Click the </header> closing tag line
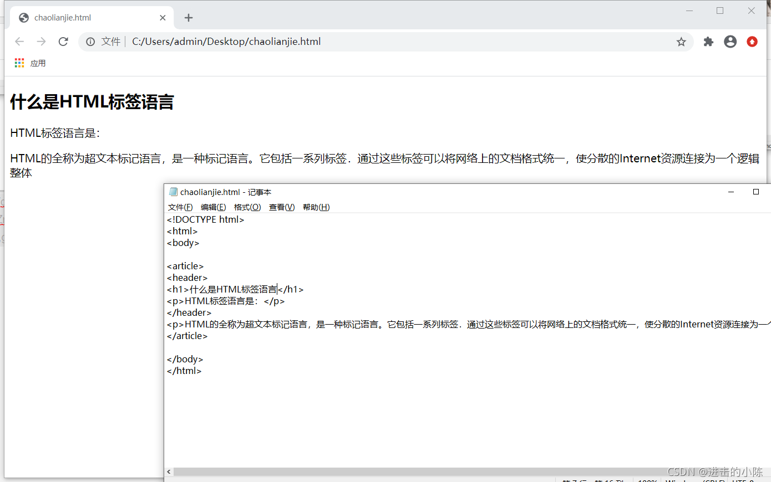 click(189, 312)
